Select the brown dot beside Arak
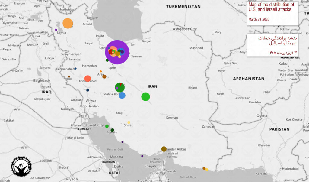 pyautogui.click(x=104, y=76)
